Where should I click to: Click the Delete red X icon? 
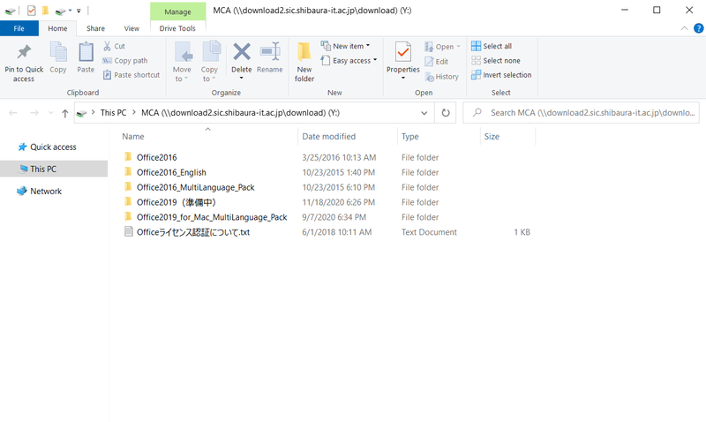point(242,52)
